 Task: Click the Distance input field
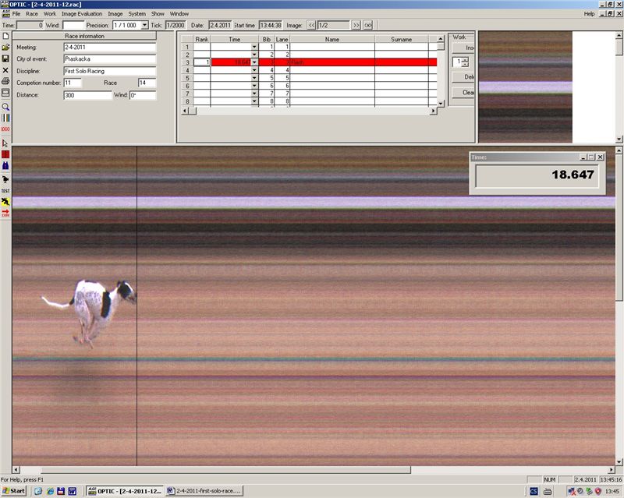[x=87, y=95]
